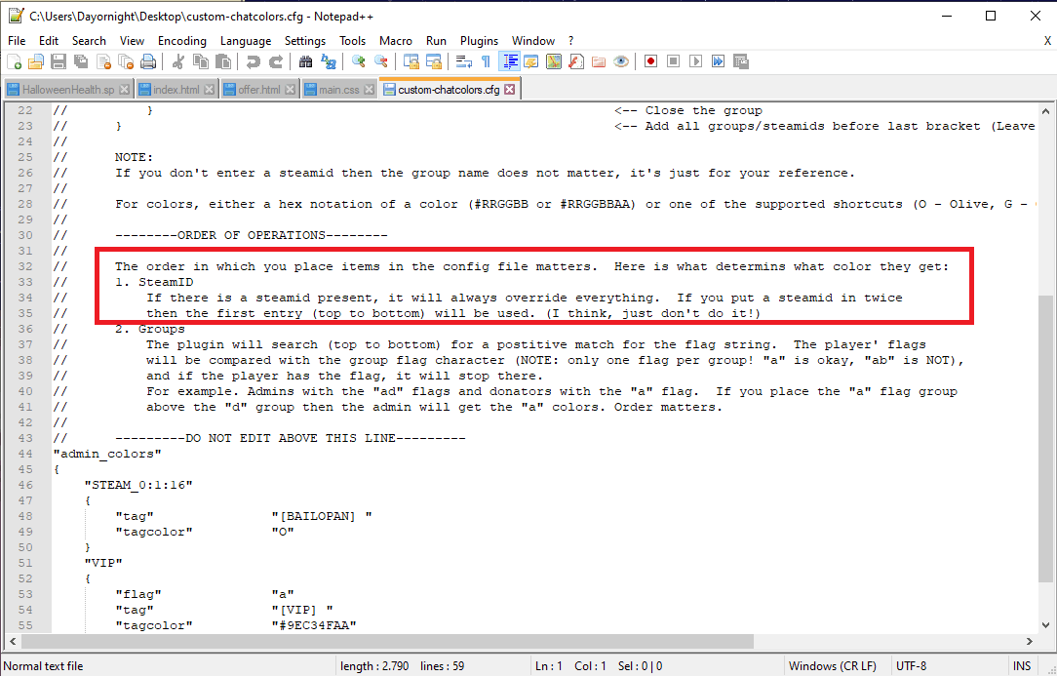Click the Zoom In toolbar icon
The width and height of the screenshot is (1057, 677).
[359, 61]
